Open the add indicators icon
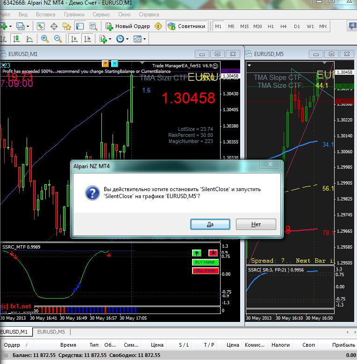 tap(103, 39)
